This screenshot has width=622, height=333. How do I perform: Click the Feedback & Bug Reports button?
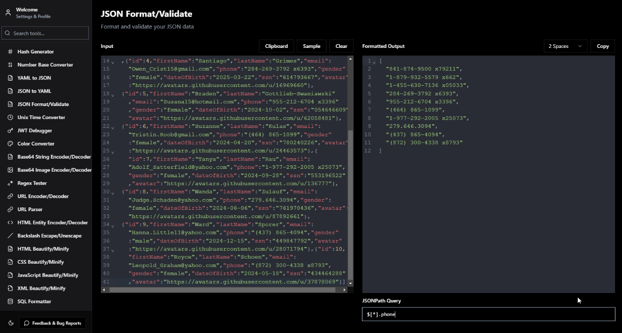[52, 323]
